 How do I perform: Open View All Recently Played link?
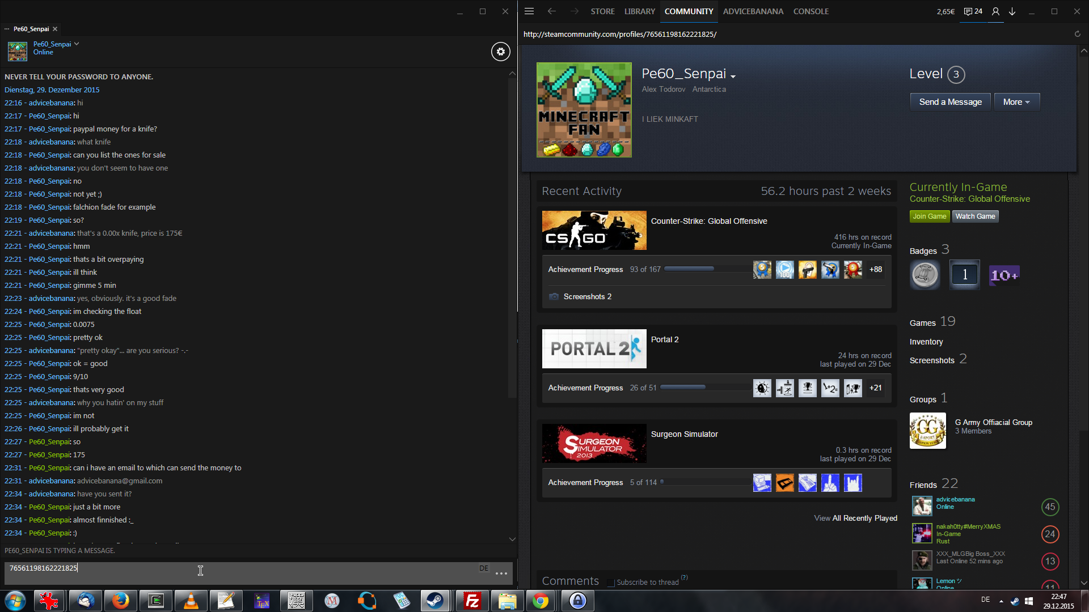[x=855, y=518]
